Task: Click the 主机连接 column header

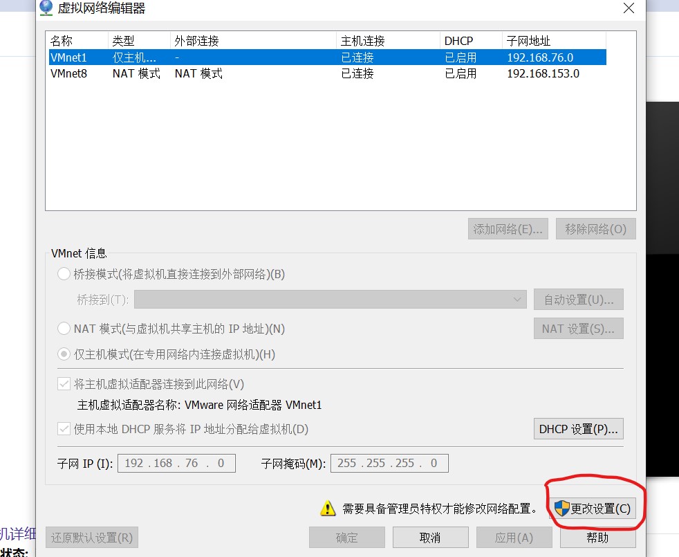Action: (x=388, y=41)
